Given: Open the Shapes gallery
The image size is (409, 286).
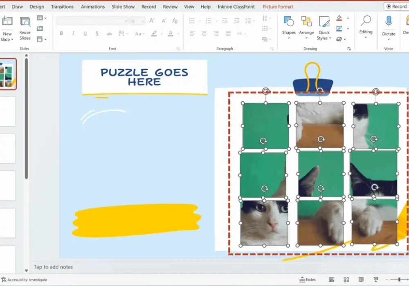Looking at the screenshot, I should pos(289,28).
